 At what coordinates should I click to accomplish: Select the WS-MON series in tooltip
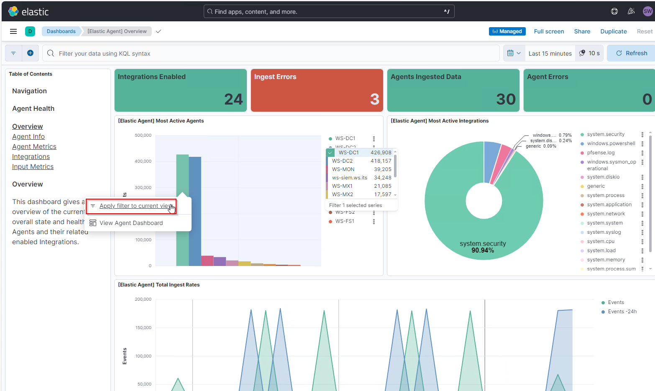(359, 169)
